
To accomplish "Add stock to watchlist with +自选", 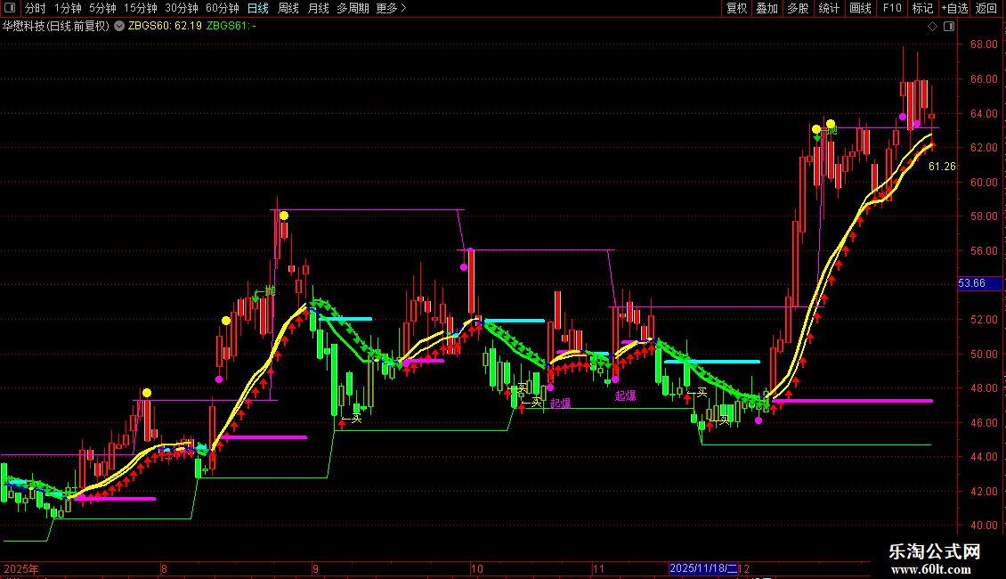I will pos(954,8).
